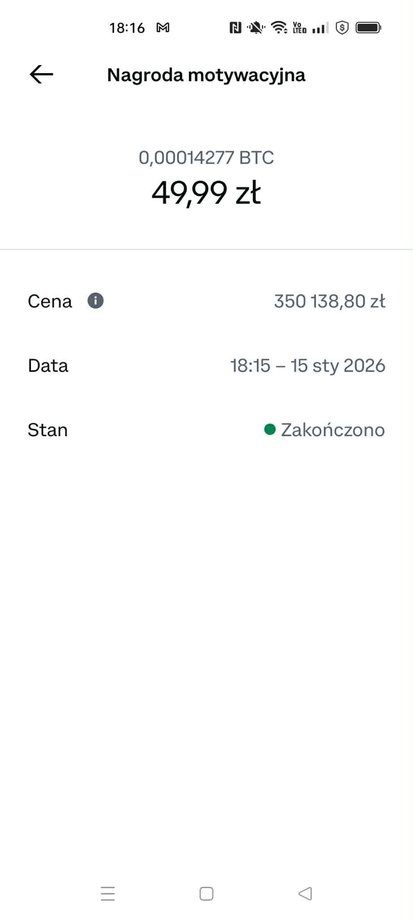Tap the 0,00014277 BTC amount
Viewport: 413px width, 919px height.
click(x=206, y=158)
